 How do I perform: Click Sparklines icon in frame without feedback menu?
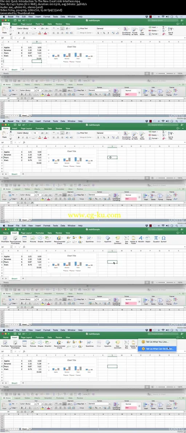pos(89,239)
